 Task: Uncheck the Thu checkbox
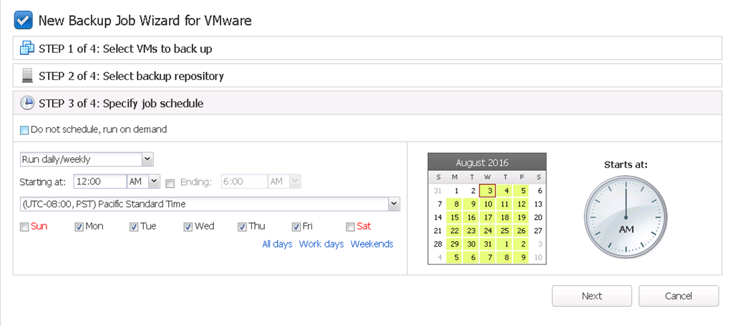point(242,227)
